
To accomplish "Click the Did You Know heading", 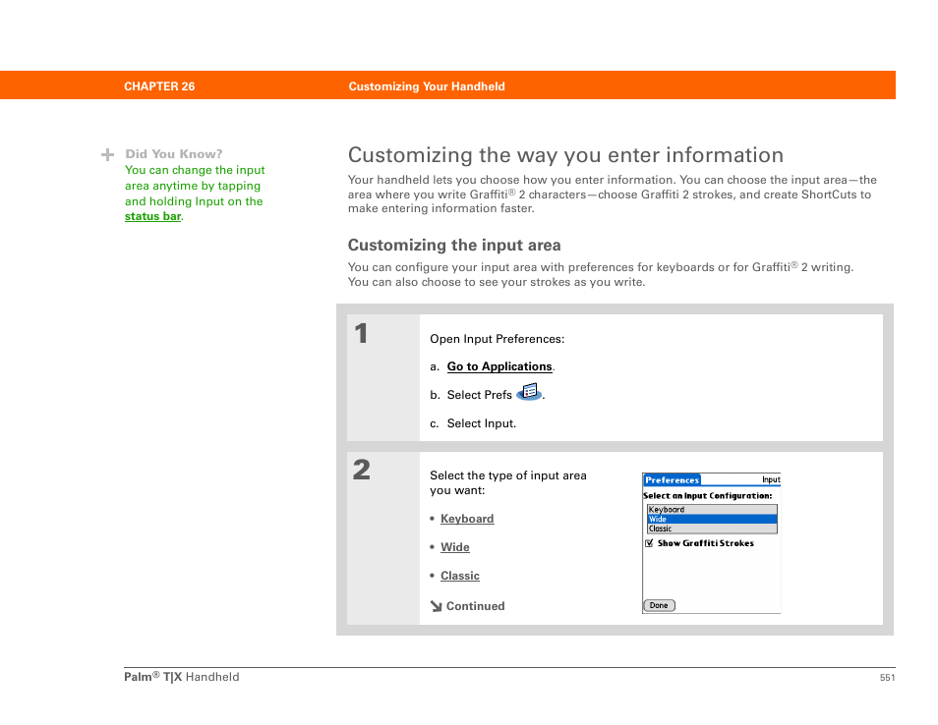I will 173,153.
